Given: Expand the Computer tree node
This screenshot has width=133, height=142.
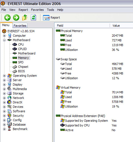Looking at the screenshot, I should tap(4, 36).
